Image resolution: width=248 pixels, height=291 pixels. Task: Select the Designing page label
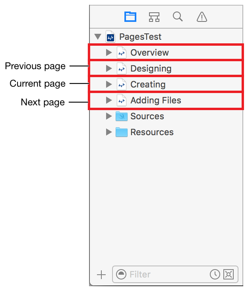151,68
